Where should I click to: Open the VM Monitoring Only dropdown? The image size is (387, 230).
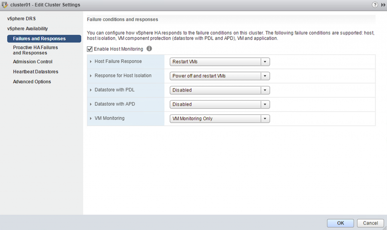220,118
